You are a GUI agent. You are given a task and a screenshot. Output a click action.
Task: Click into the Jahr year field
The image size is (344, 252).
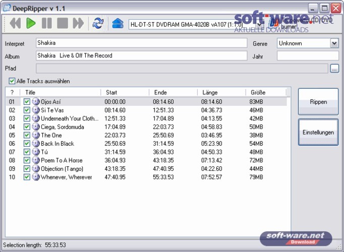tap(308, 55)
